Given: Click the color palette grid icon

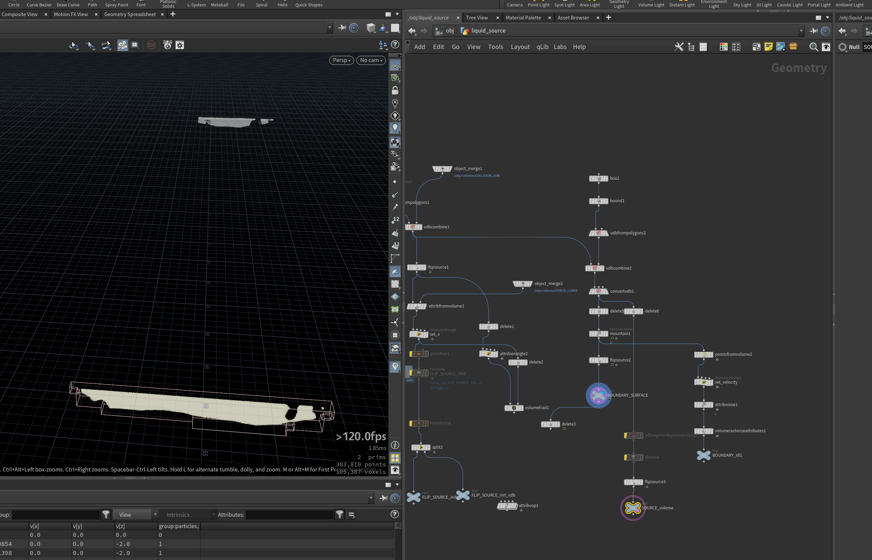Looking at the screenshot, I should (x=723, y=47).
